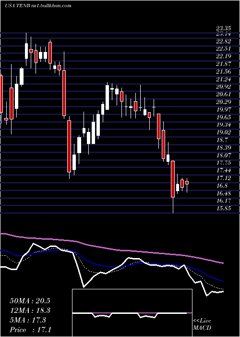
Task: Click the USA TENB ns1.bullkhan.com title text
Action: (38, 6)
